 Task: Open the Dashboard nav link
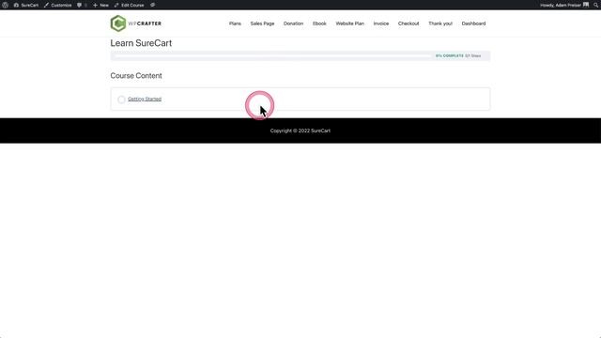(473, 23)
